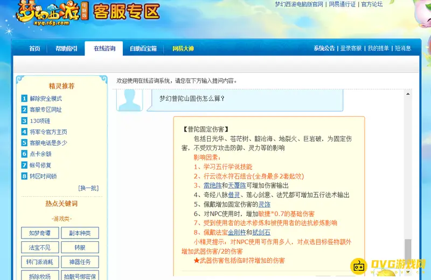The height and width of the screenshot is (280, 431).
Task: Select 解除安全模式 recommendation
Action: (x=46, y=98)
